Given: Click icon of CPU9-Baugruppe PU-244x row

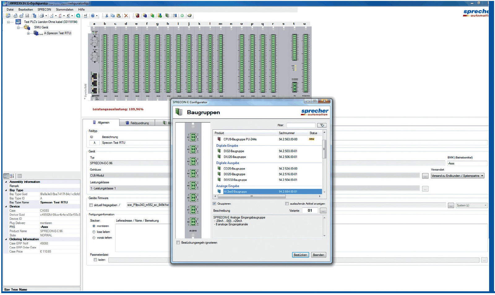Looking at the screenshot, I should 219,139.
